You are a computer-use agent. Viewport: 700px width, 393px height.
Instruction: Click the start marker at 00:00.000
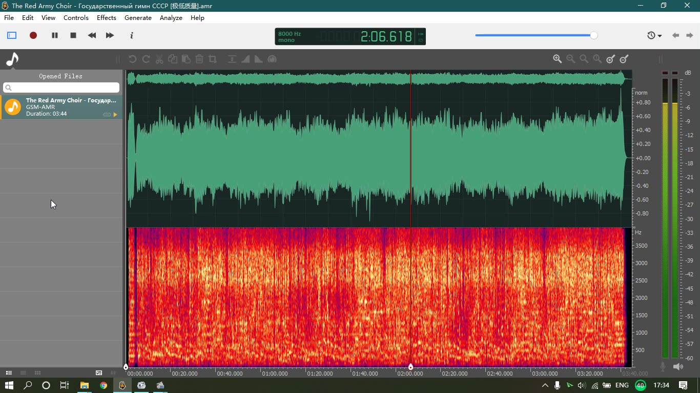pyautogui.click(x=126, y=367)
